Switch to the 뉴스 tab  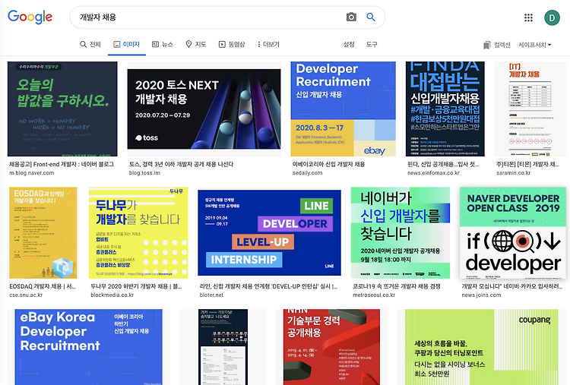click(x=162, y=44)
